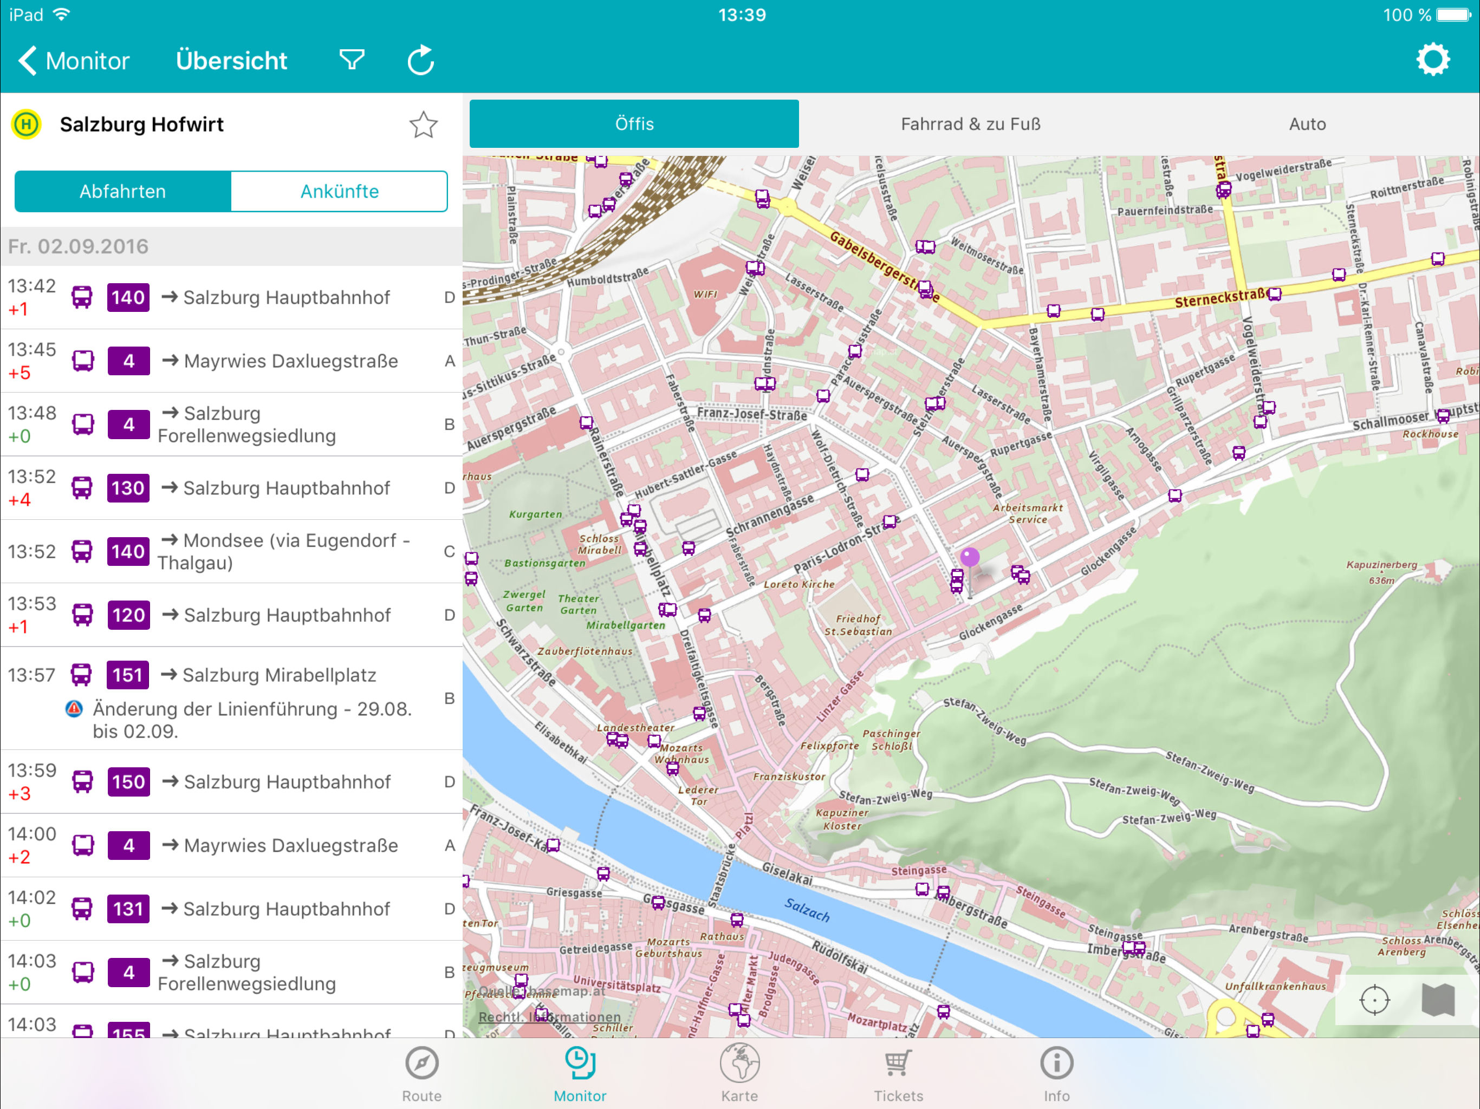Select the yellow H stop icon
Screen dimensions: 1480x1109
[x=27, y=125]
